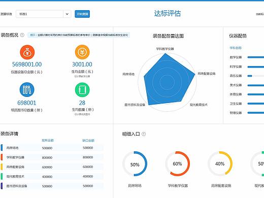Click the orange money bag icon
The width and height of the screenshot is (264, 198).
[27, 52]
